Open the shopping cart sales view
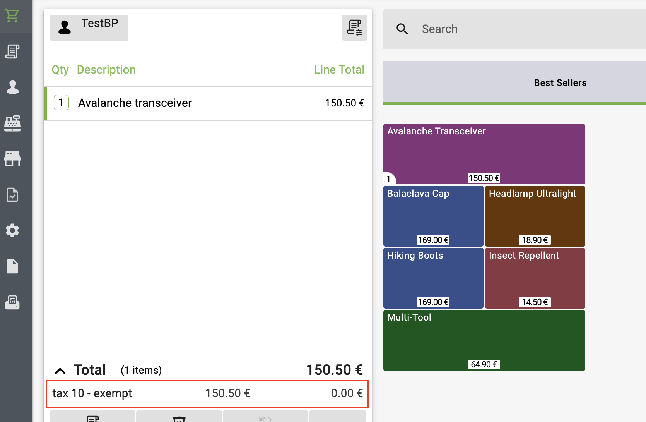Viewport: 646px width, 422px height. pyautogui.click(x=12, y=16)
